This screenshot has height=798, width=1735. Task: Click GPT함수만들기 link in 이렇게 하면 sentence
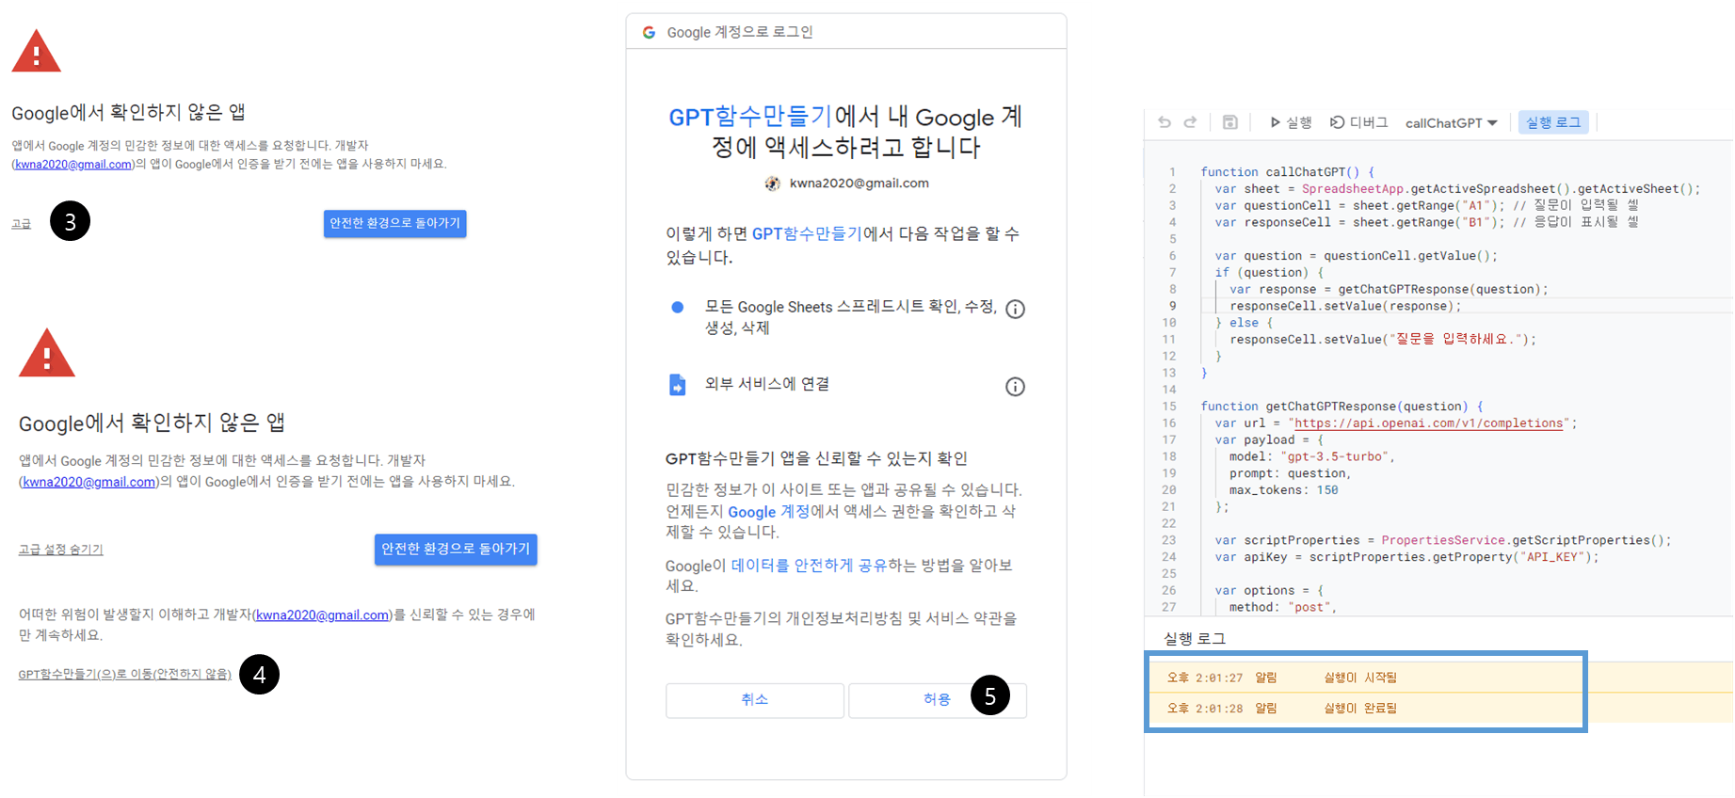coord(807,233)
